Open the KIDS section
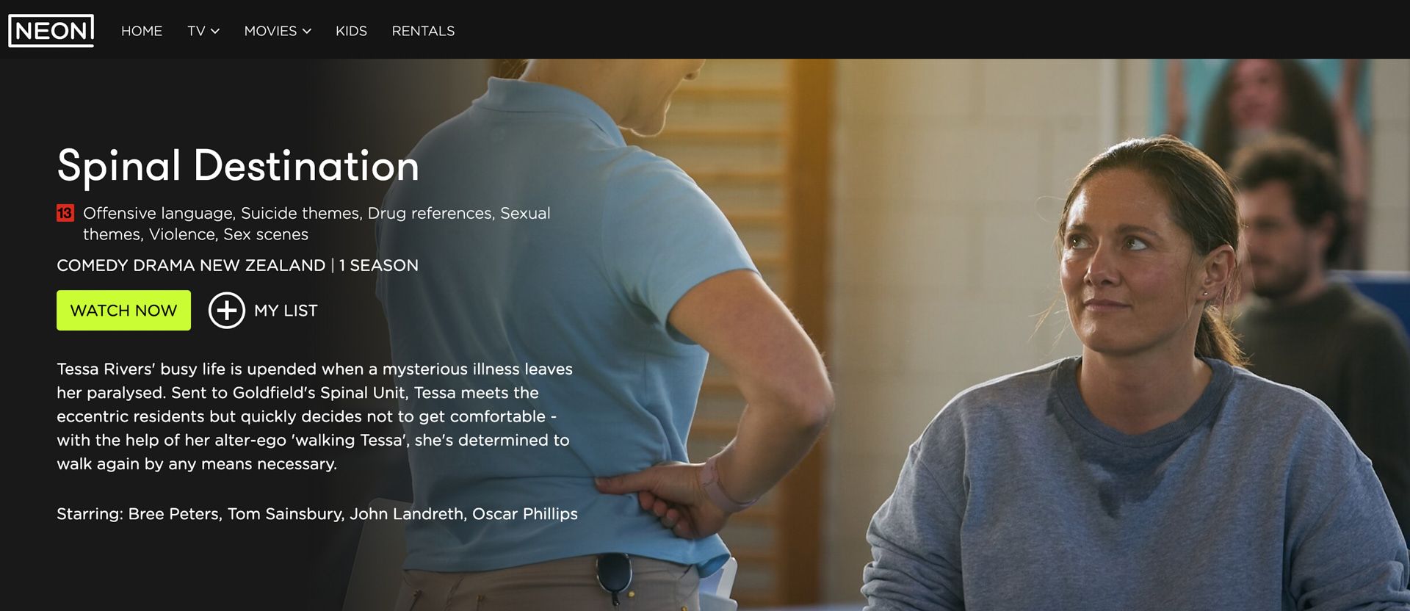Screen dimensions: 1410x611 point(351,31)
